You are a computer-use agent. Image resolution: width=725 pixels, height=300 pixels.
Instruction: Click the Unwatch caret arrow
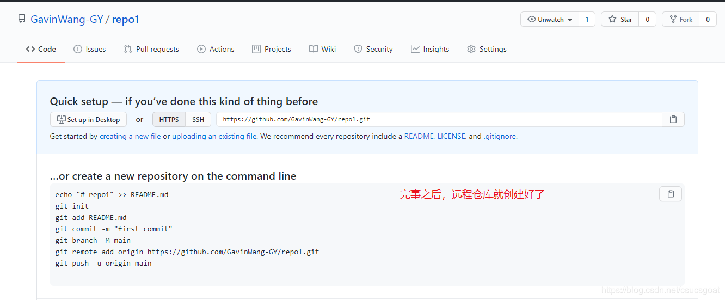point(570,20)
